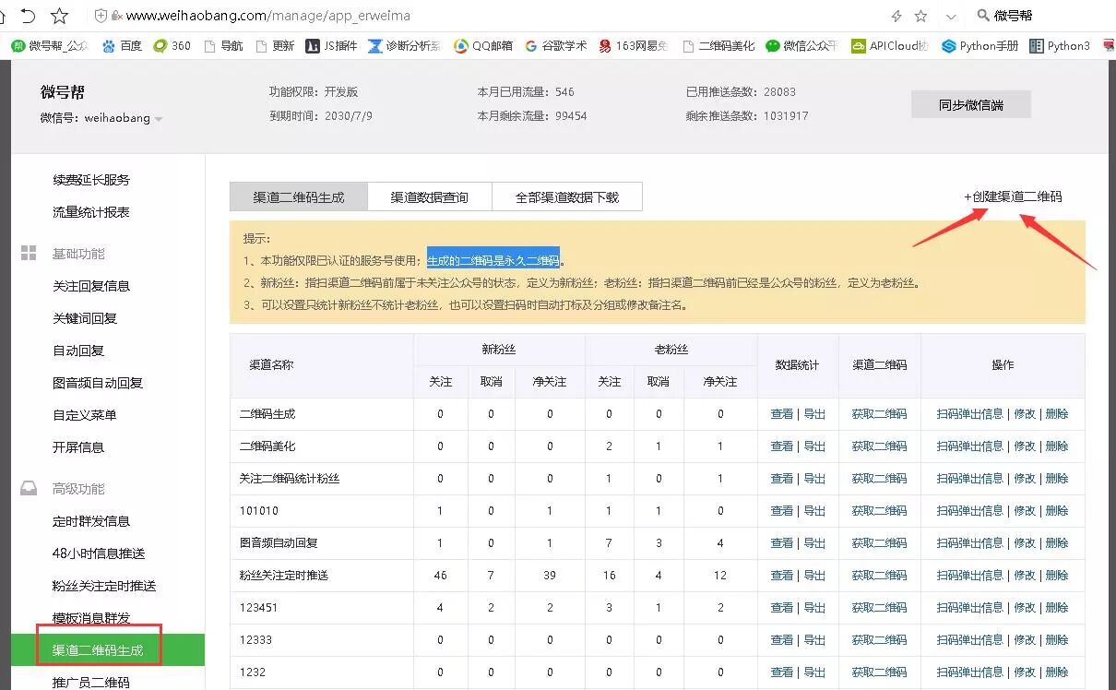Open the APICloud bookmark
This screenshot has height=690, width=1116.
point(890,45)
